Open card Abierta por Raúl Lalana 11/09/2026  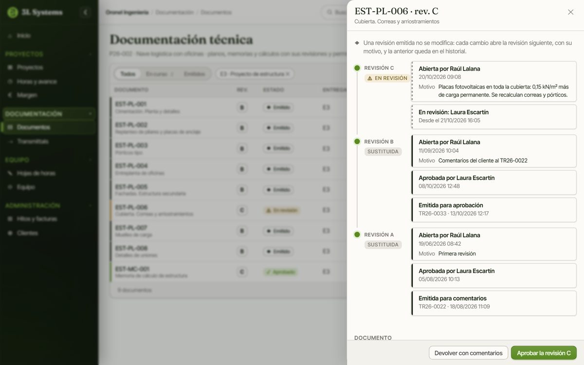click(494, 151)
